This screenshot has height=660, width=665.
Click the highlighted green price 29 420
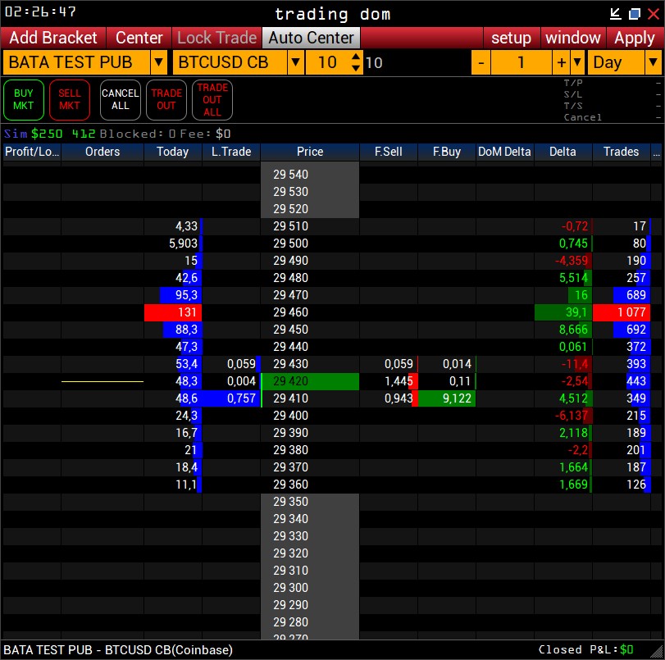(310, 381)
